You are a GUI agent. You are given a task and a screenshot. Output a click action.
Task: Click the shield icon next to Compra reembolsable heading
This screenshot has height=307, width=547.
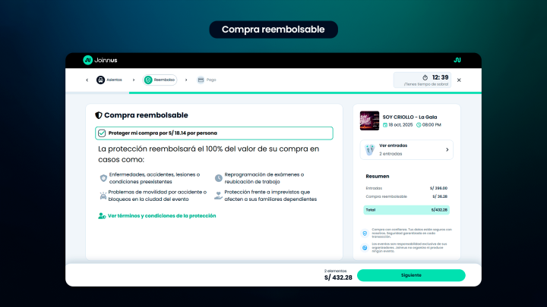99,115
